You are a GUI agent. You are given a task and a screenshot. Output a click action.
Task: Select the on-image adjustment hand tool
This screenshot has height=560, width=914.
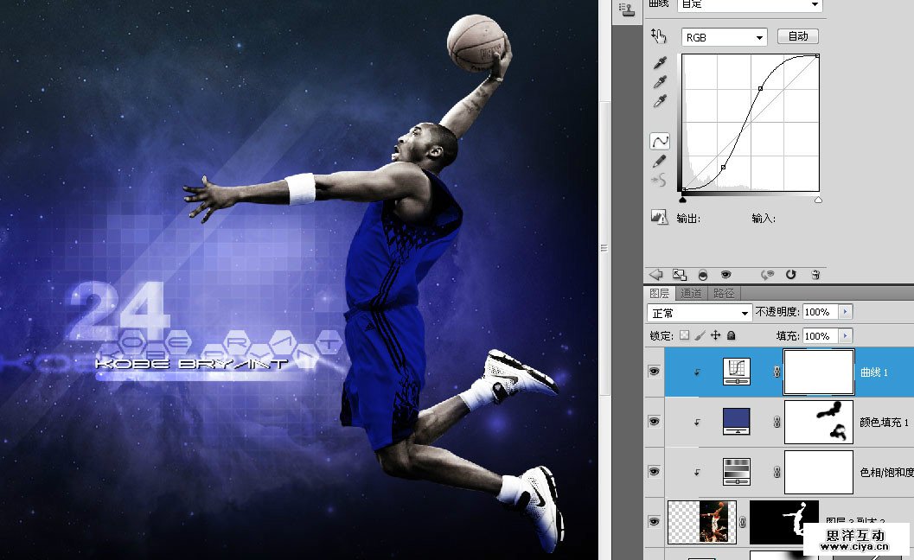click(659, 36)
